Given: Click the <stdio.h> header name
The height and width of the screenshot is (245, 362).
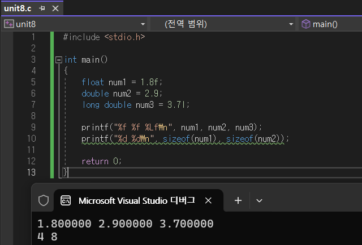Looking at the screenshot, I should pyautogui.click(x=124, y=37).
